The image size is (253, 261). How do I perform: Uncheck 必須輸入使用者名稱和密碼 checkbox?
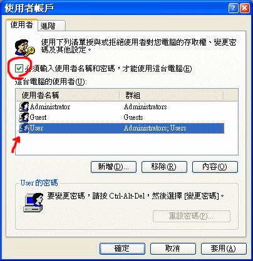(19, 68)
